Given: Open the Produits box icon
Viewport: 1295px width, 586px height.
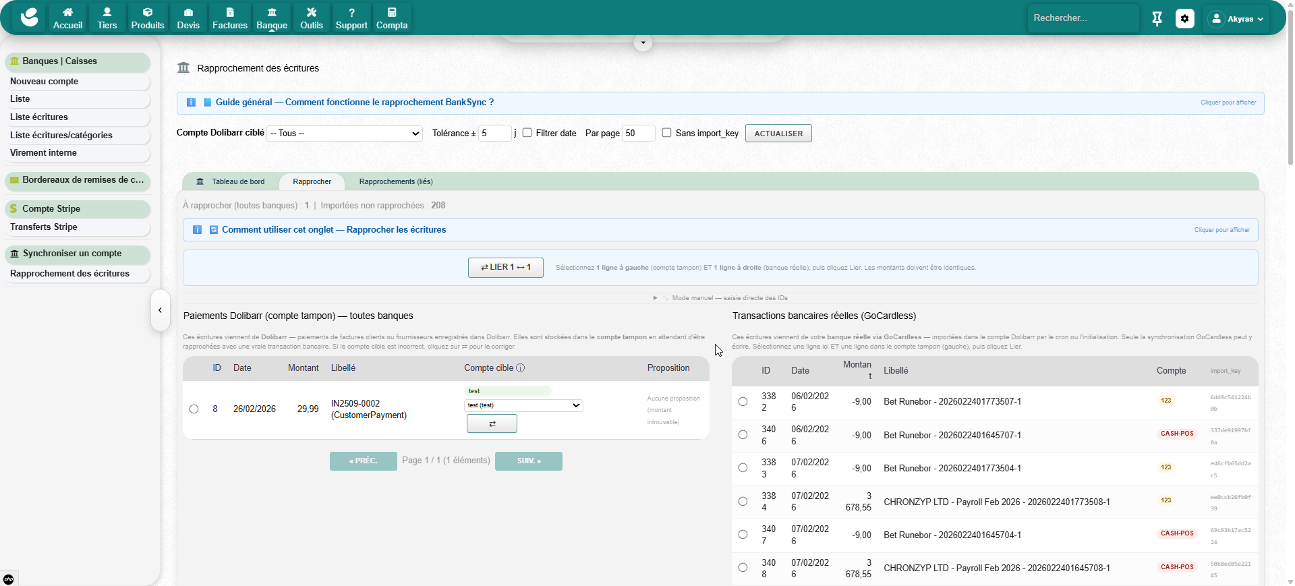Looking at the screenshot, I should coord(148,13).
